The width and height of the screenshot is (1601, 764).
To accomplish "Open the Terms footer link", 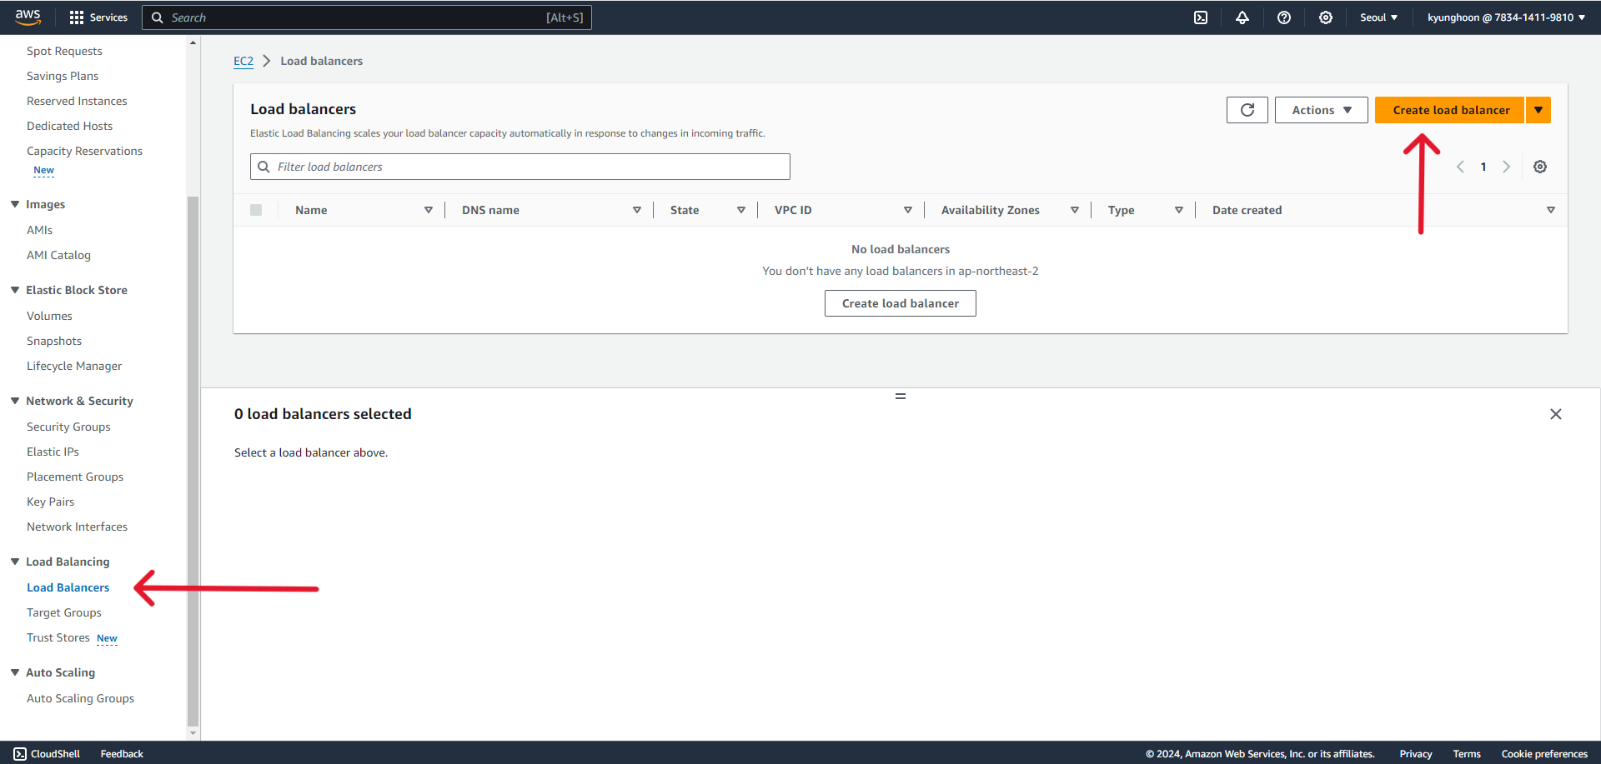I will tap(1467, 754).
